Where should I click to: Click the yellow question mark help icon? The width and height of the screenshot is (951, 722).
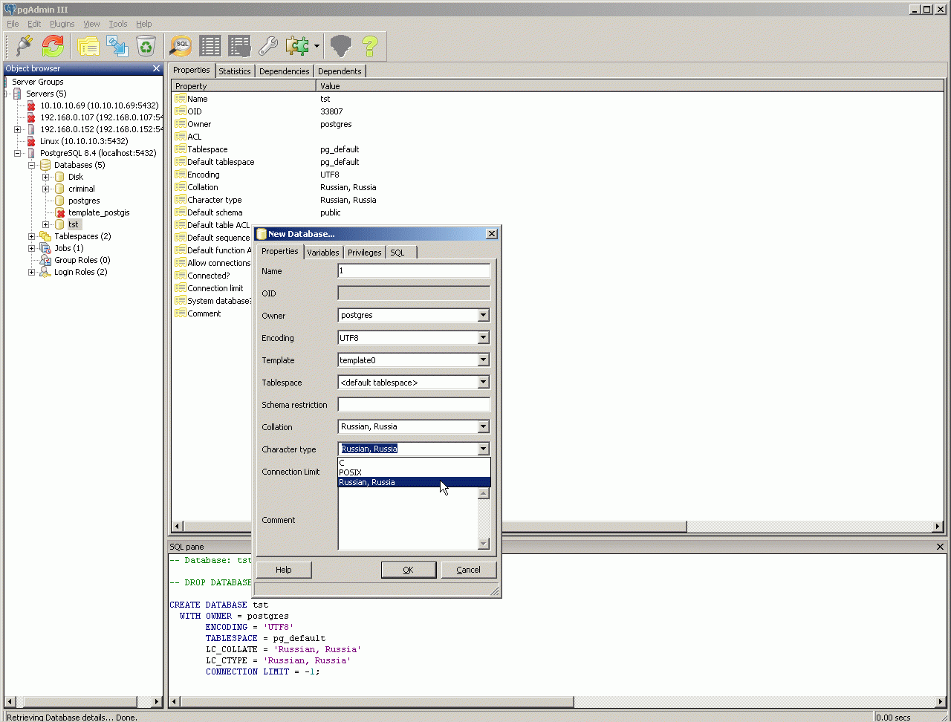pyautogui.click(x=370, y=46)
